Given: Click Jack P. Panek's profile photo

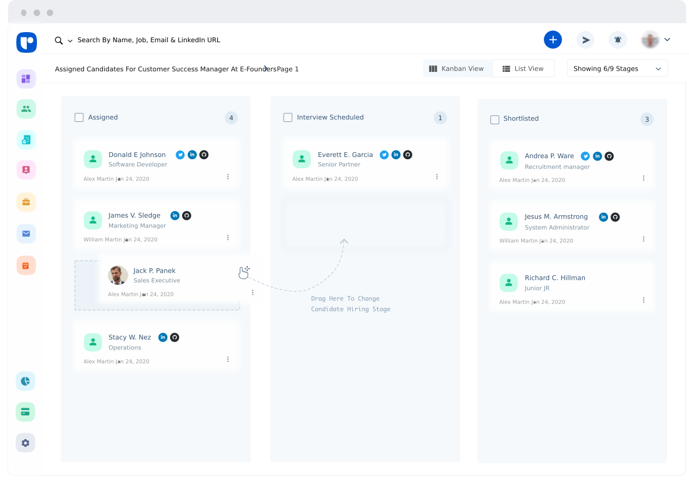Looking at the screenshot, I should 118,275.
